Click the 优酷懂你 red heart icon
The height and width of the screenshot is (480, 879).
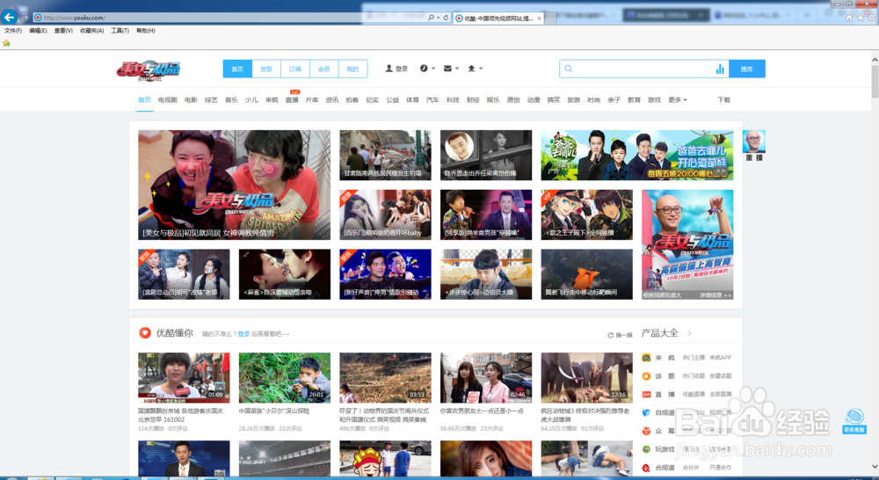click(x=145, y=333)
